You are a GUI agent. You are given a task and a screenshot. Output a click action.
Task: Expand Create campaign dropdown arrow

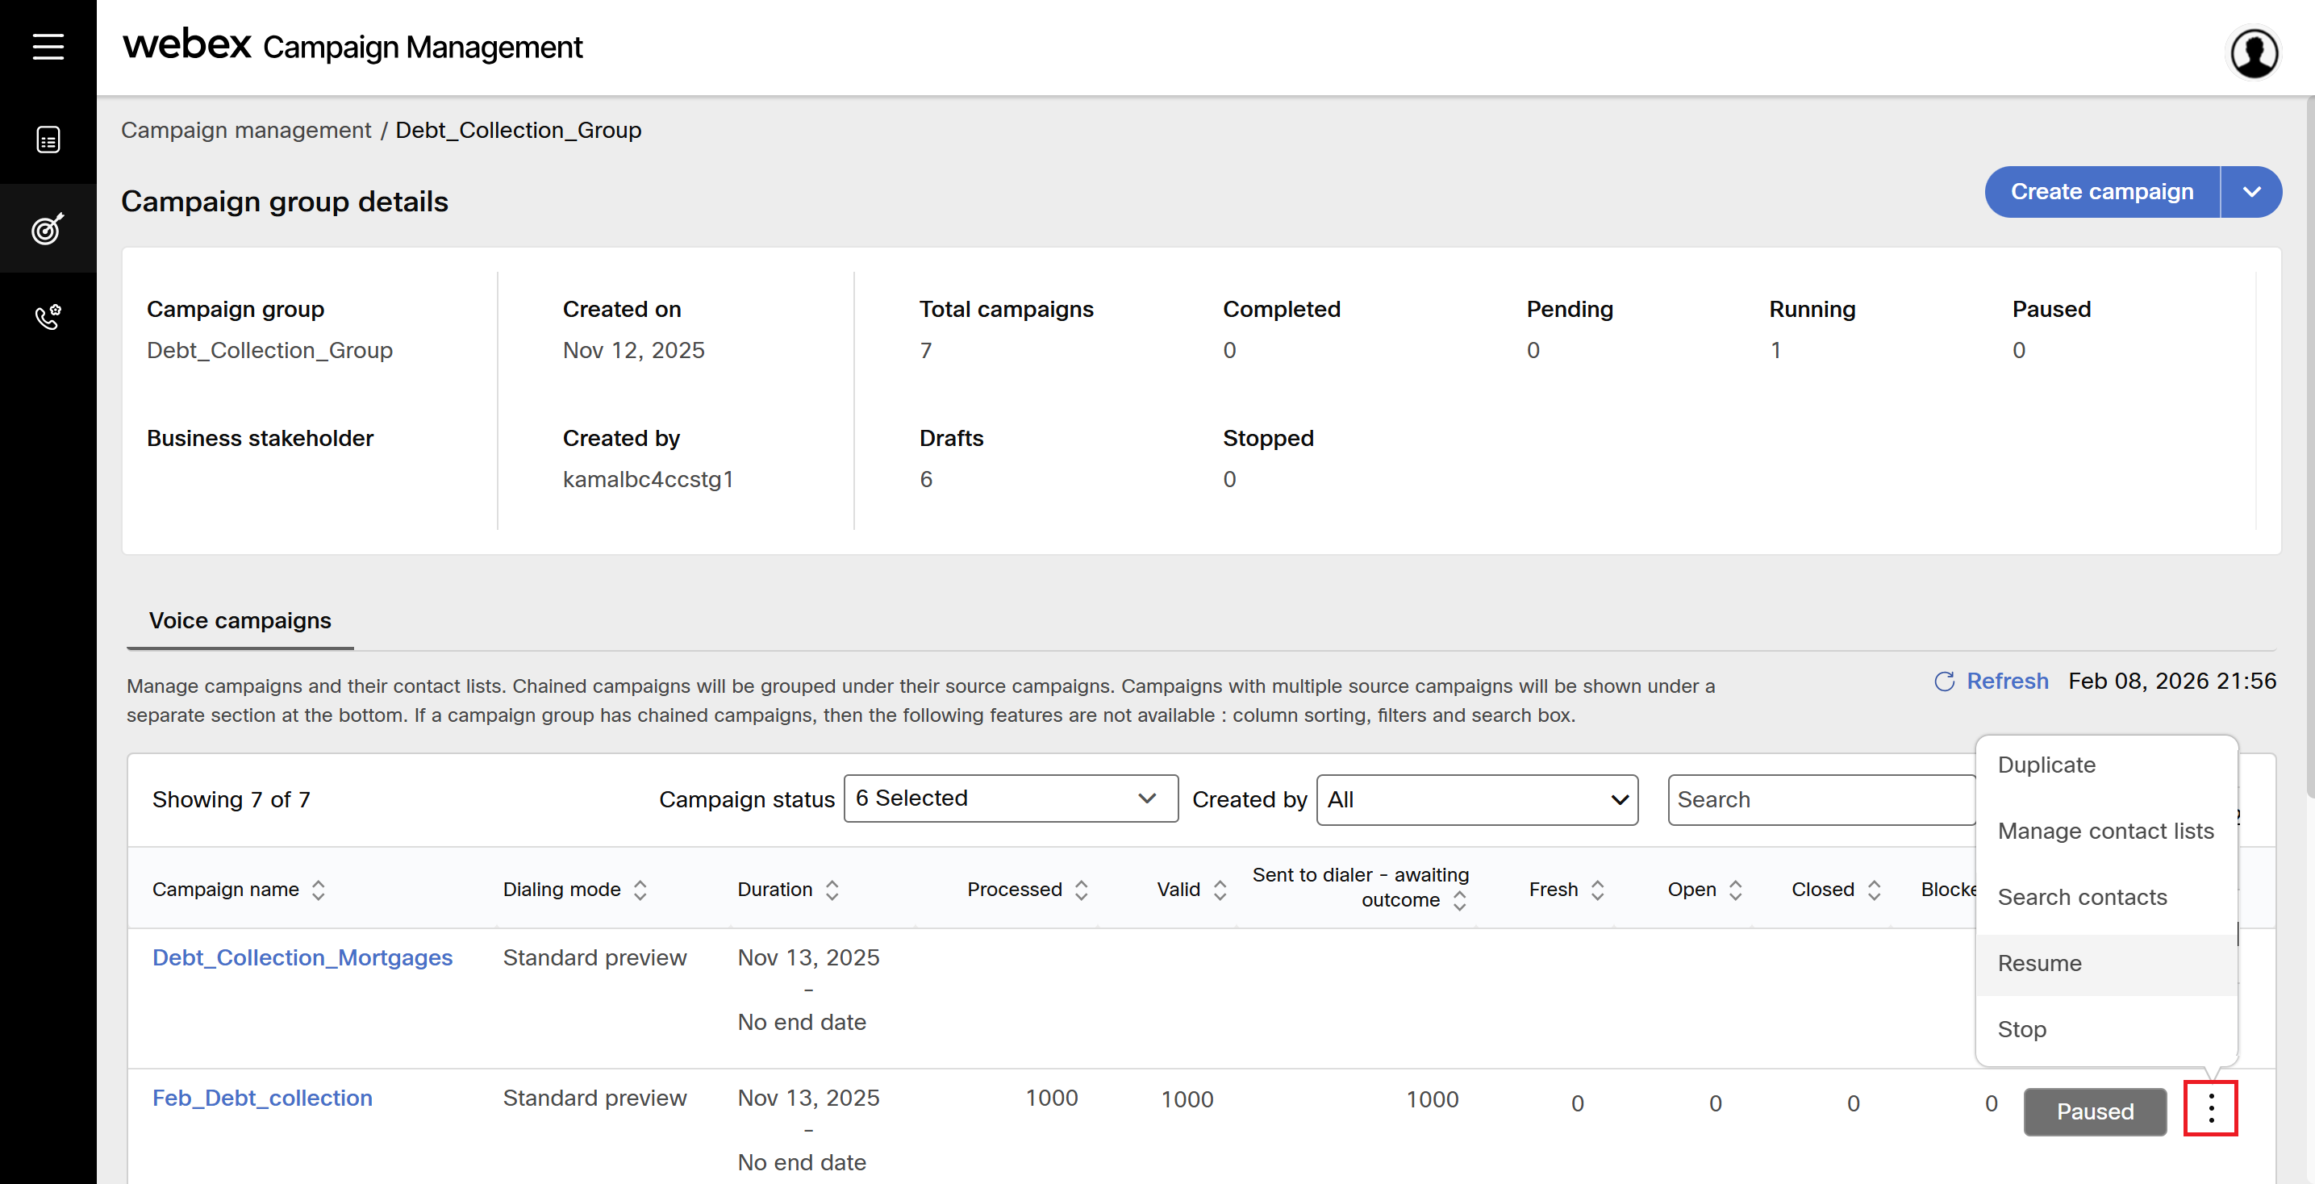pos(2250,191)
